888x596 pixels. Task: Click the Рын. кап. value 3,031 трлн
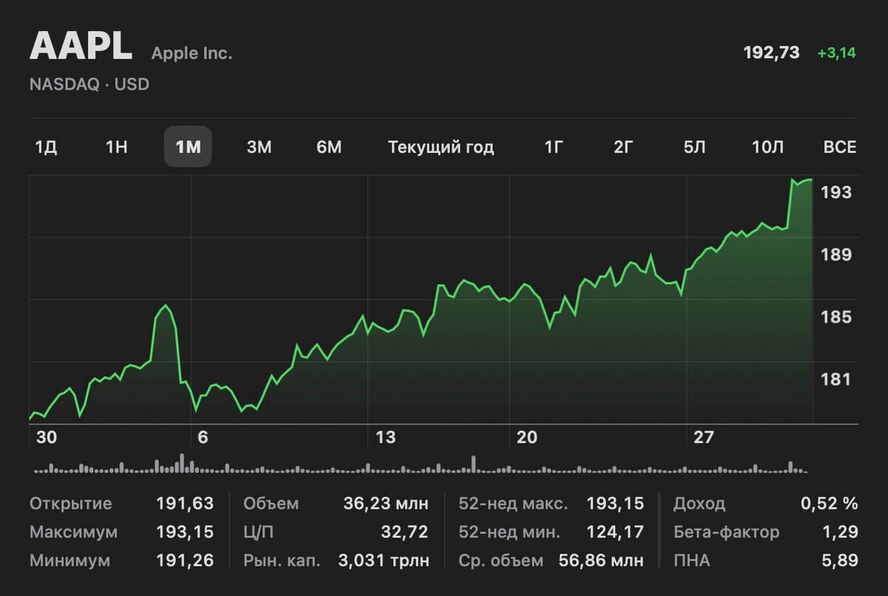click(x=383, y=561)
